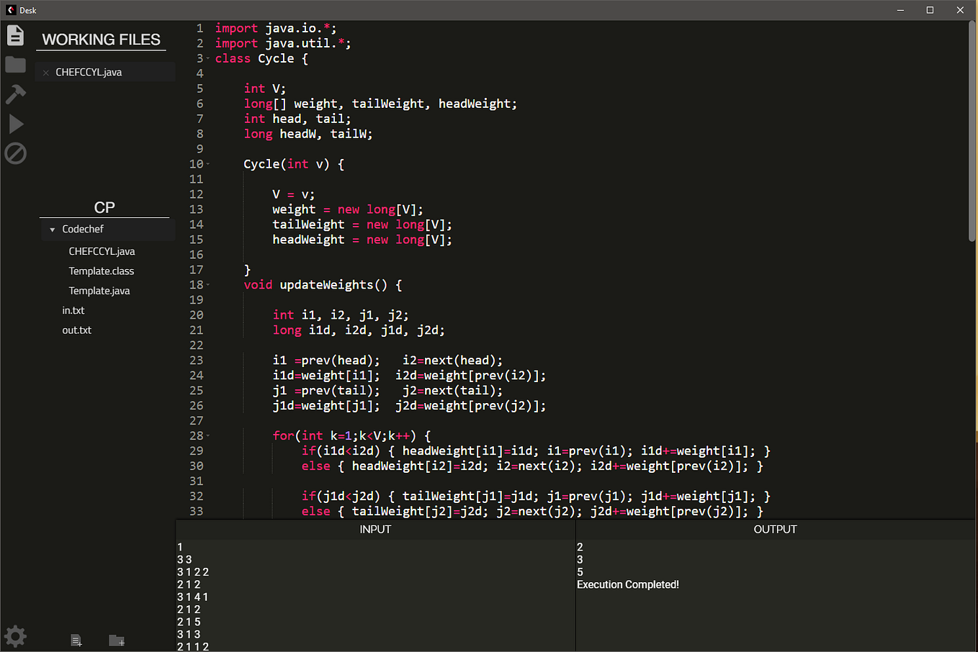
Task: Collapse the Cycle class fold arrow on line 3
Action: click(208, 58)
